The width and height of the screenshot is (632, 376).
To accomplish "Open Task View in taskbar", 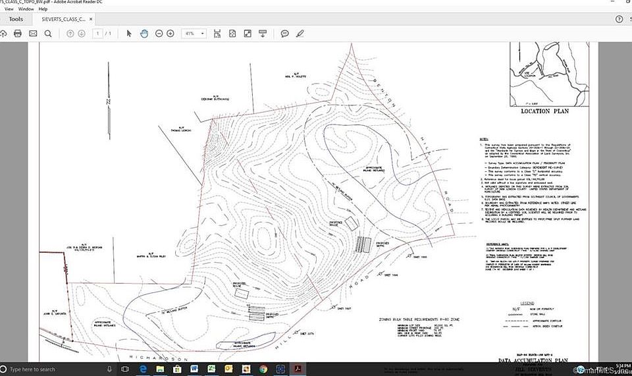I will click(125, 369).
